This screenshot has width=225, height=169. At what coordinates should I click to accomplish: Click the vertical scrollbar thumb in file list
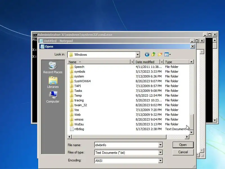pos(192,122)
